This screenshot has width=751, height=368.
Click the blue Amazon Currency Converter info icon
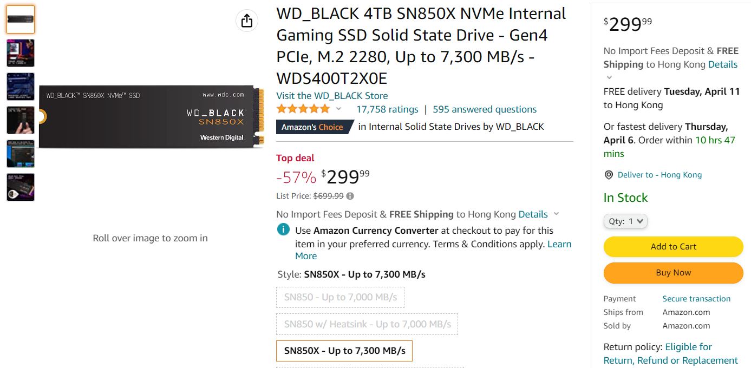click(x=282, y=229)
